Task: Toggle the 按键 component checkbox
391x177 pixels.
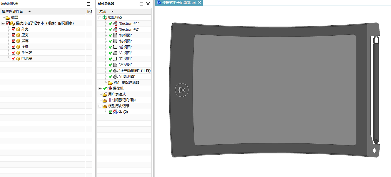Action: [14, 47]
